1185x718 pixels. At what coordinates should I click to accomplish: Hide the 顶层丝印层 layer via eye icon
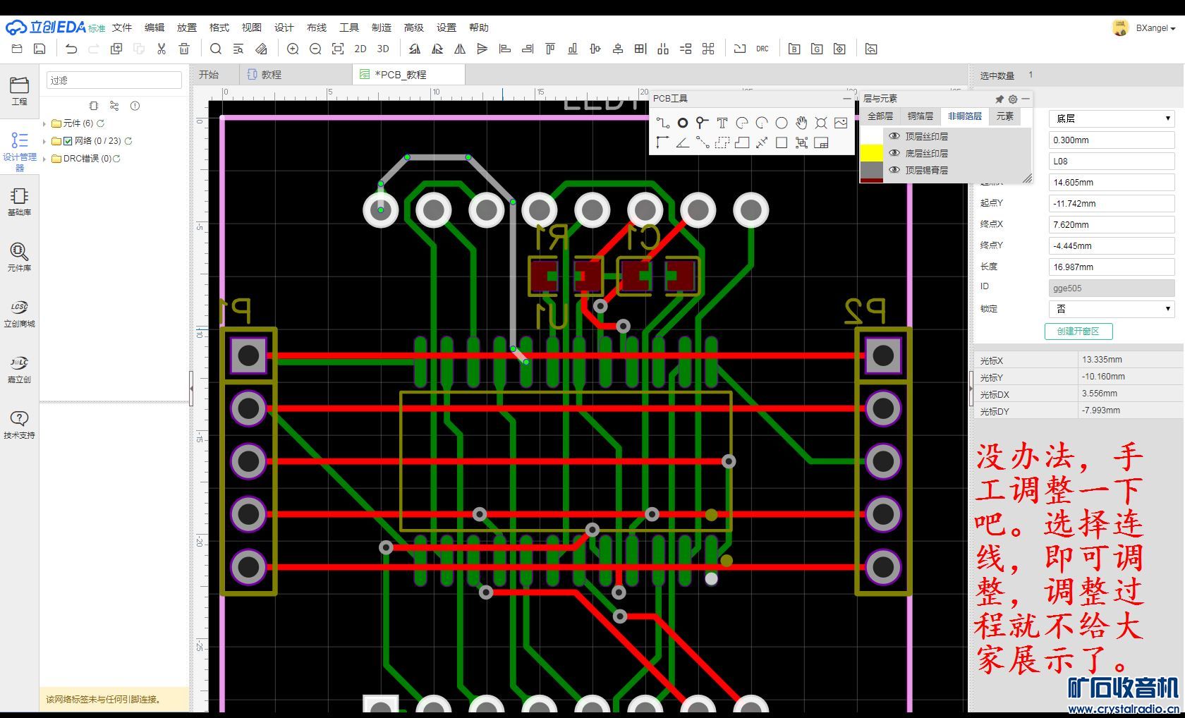click(x=894, y=136)
